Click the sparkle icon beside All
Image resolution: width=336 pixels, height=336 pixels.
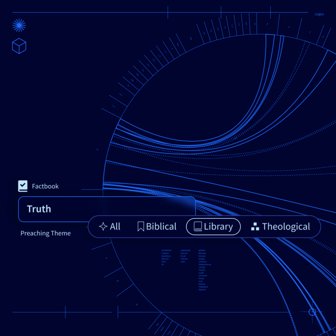[103, 226]
